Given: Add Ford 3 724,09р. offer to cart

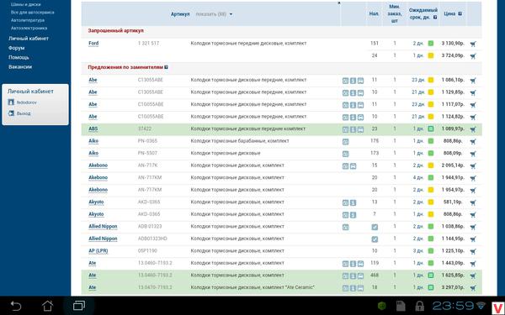Looking at the screenshot, I should [x=473, y=56].
